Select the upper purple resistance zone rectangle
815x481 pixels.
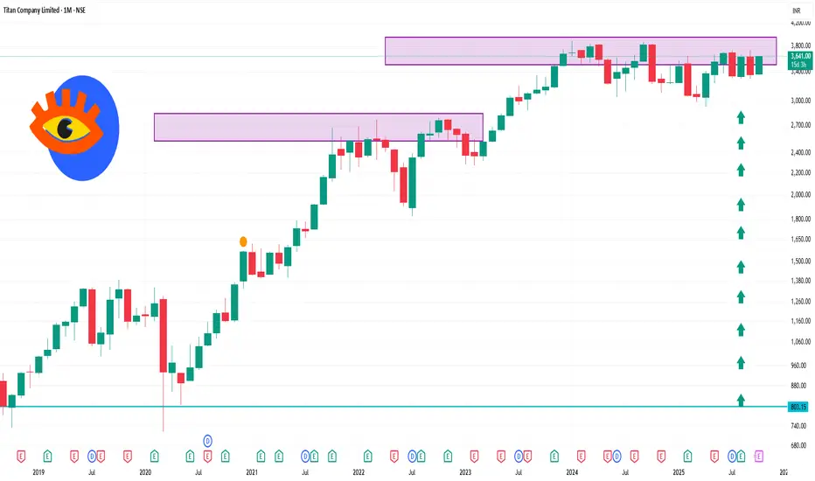tap(581, 51)
